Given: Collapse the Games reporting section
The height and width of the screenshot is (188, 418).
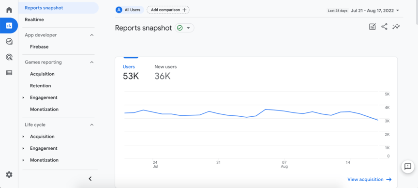Looking at the screenshot, I should pyautogui.click(x=92, y=62).
